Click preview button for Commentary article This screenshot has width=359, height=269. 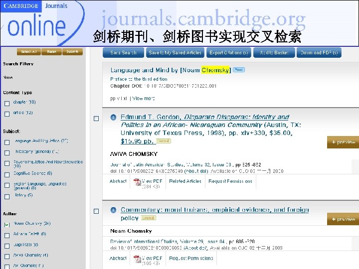pyautogui.click(x=343, y=219)
